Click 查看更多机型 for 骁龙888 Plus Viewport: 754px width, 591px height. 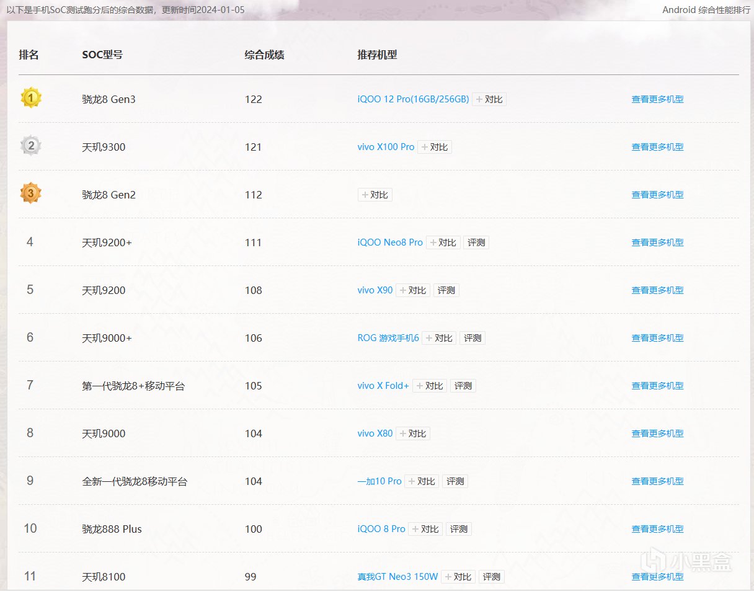[x=657, y=529]
